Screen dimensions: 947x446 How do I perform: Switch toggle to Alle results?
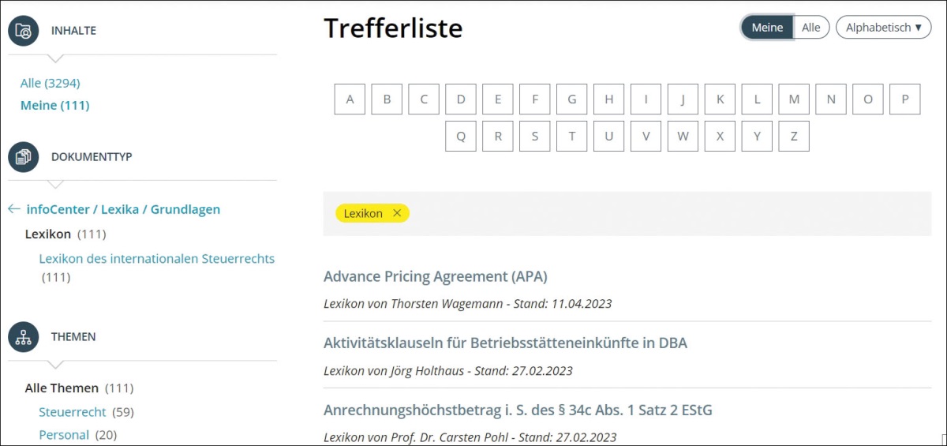[810, 28]
